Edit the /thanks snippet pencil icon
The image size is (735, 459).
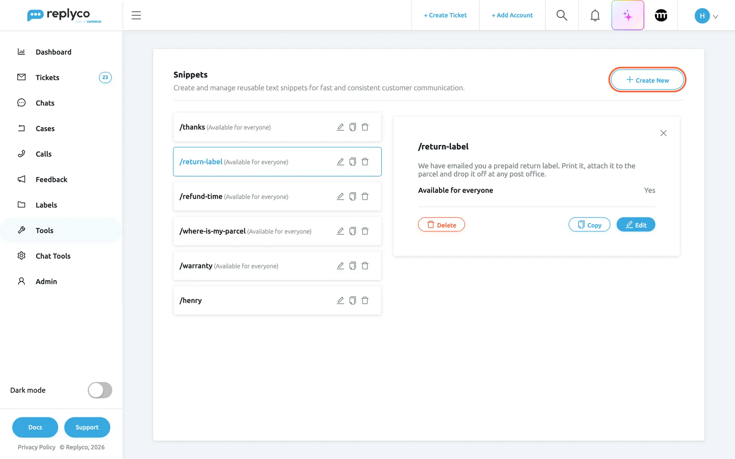pos(340,127)
